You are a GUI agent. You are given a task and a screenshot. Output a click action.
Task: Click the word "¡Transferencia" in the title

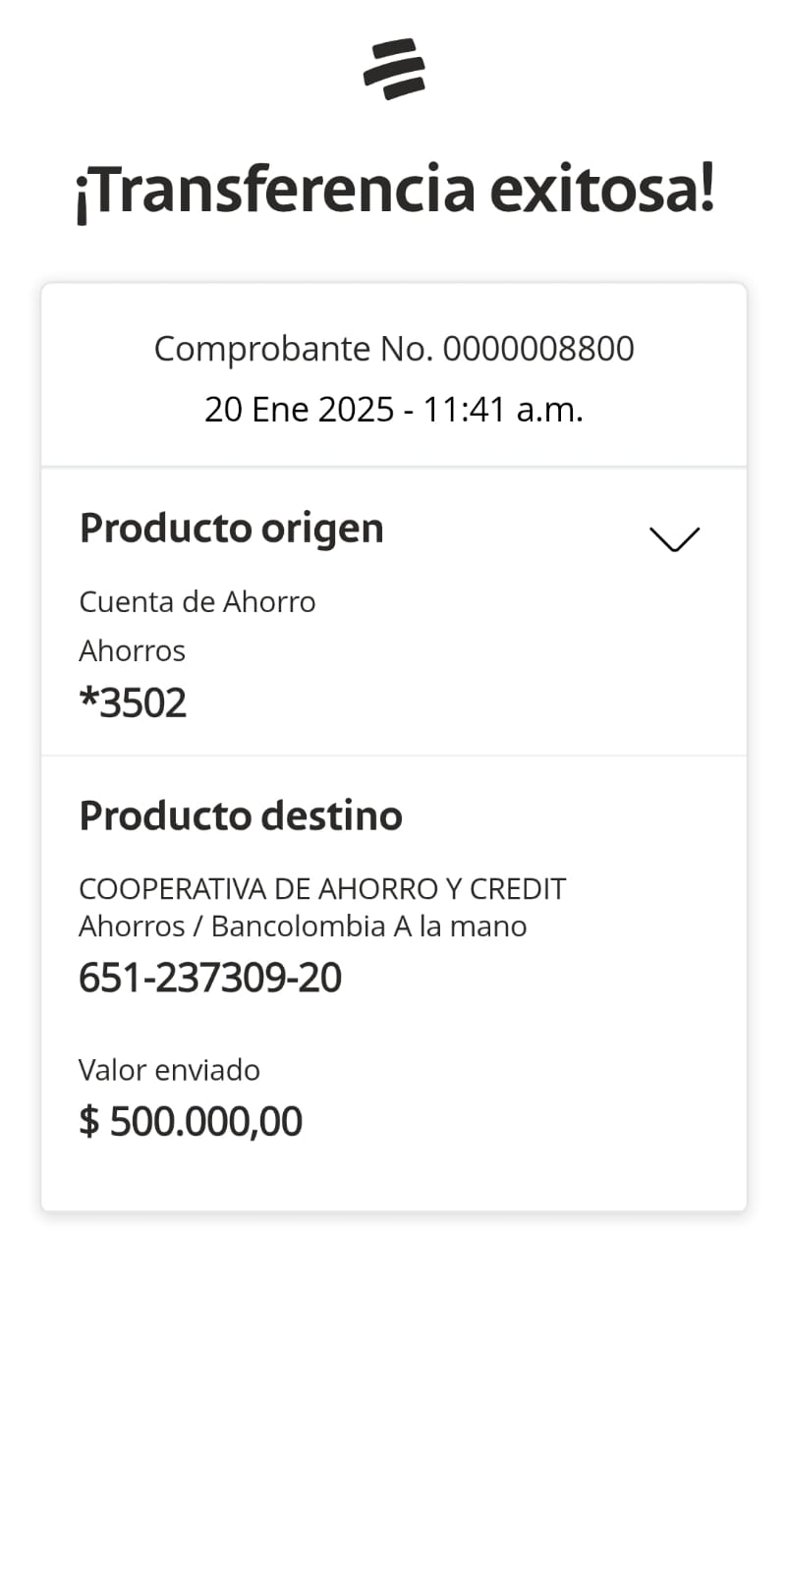click(x=276, y=190)
